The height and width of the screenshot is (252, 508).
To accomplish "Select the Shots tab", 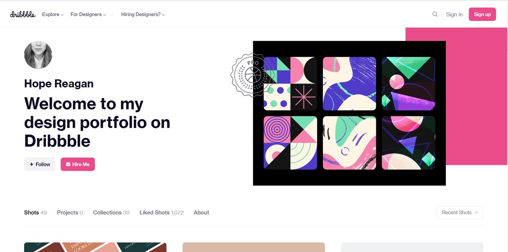I will pyautogui.click(x=36, y=213).
